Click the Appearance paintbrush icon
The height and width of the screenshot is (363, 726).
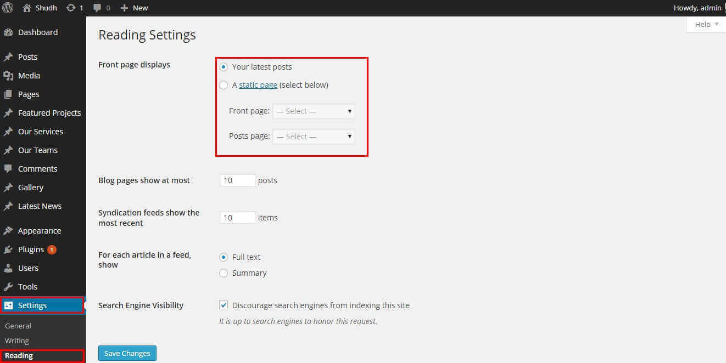coord(8,231)
